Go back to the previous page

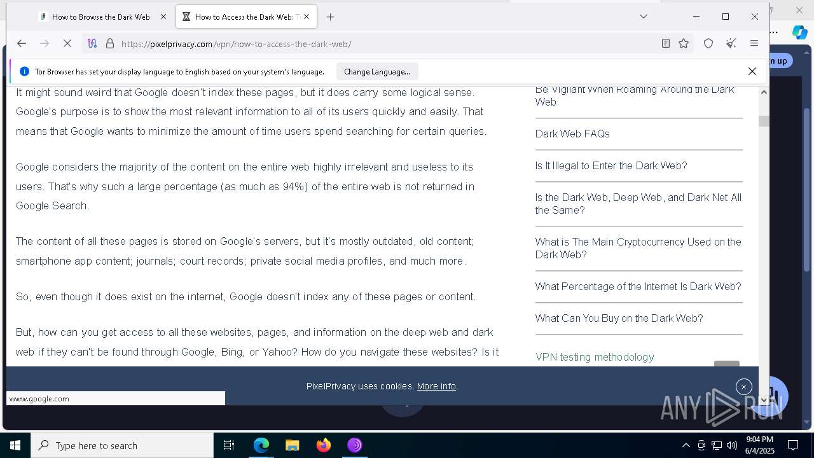22,43
